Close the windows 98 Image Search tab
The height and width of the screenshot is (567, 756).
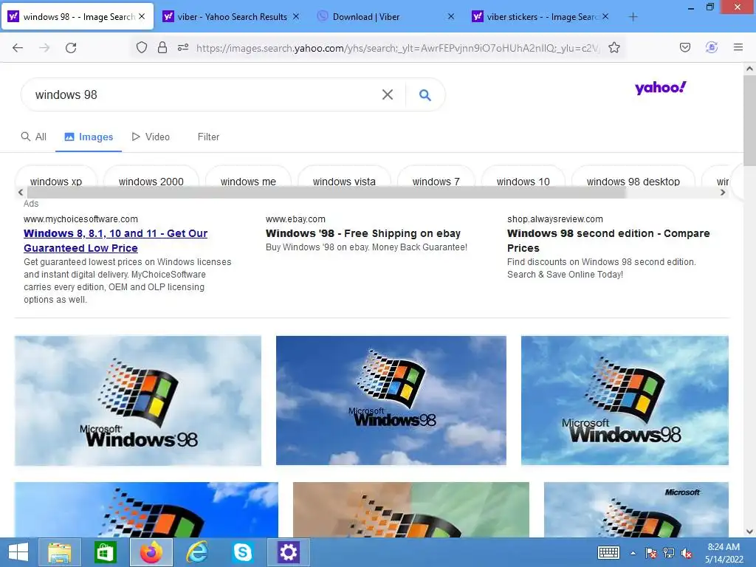[142, 16]
